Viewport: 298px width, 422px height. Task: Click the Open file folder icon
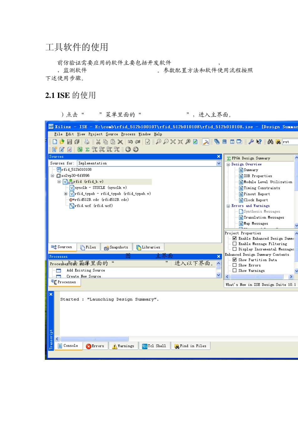click(x=62, y=142)
